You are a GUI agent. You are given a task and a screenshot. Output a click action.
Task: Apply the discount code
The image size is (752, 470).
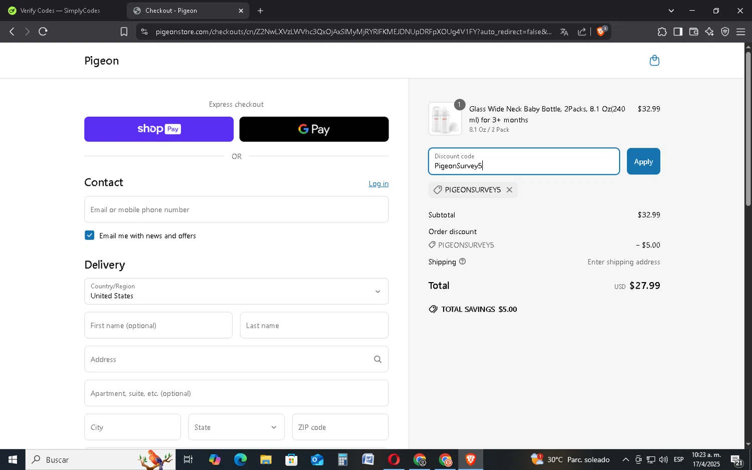coord(643,161)
